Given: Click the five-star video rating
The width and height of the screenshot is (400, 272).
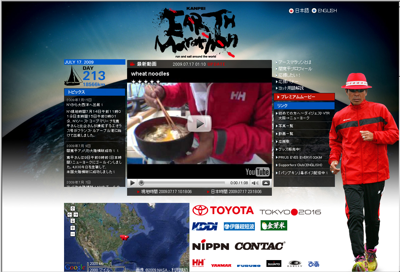Looking at the screenshot, I should pyautogui.click(x=146, y=82).
